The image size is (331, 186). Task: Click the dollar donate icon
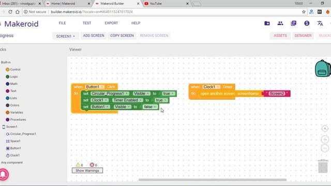click(x=307, y=23)
